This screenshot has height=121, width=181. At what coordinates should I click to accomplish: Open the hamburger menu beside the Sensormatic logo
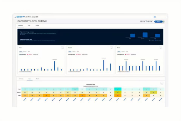click(15, 17)
